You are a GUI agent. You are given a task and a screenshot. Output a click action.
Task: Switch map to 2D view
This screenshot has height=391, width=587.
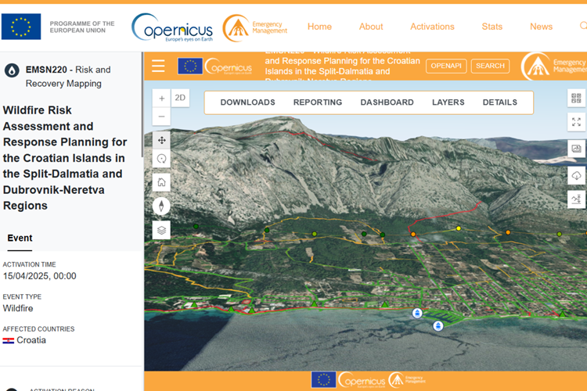(180, 98)
